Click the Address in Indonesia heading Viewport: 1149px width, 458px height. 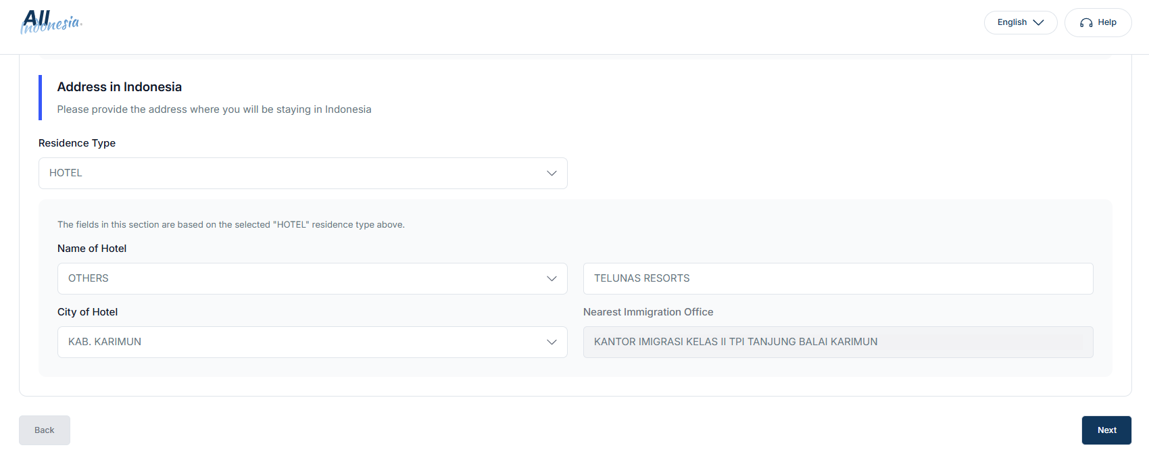click(120, 87)
